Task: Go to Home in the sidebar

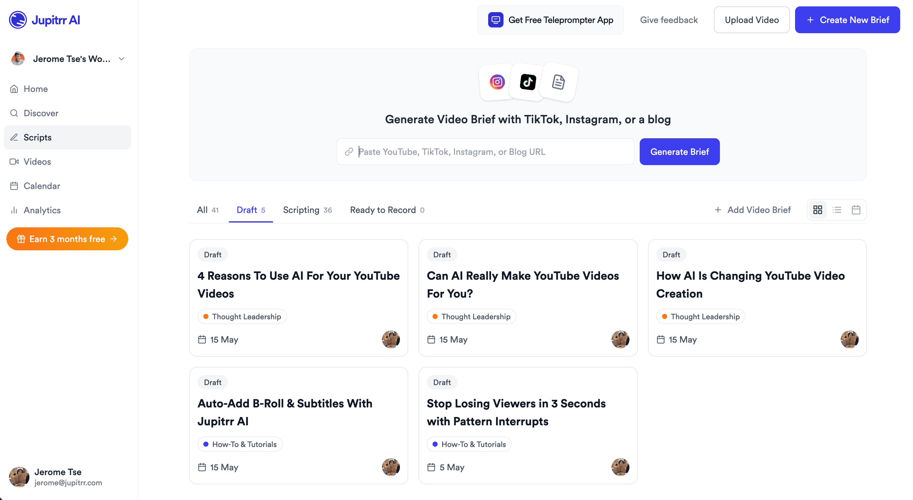Action: click(x=67, y=89)
